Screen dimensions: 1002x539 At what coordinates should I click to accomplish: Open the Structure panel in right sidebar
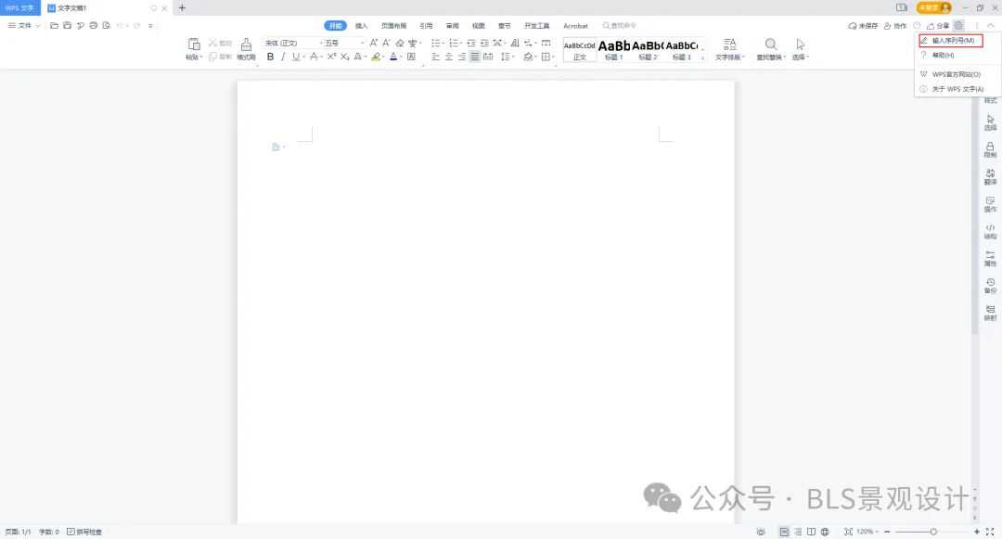tap(990, 231)
